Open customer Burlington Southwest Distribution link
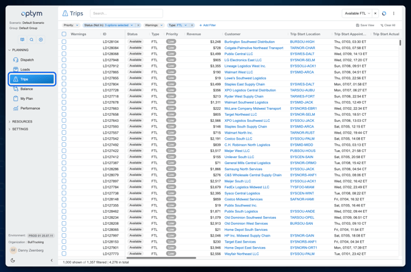 pos(250,42)
